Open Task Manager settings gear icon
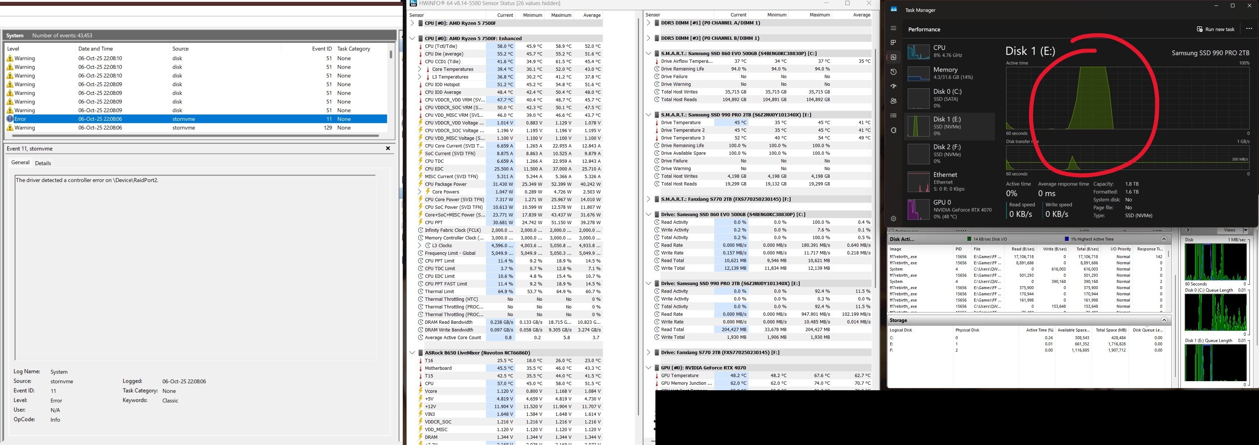 [893, 219]
